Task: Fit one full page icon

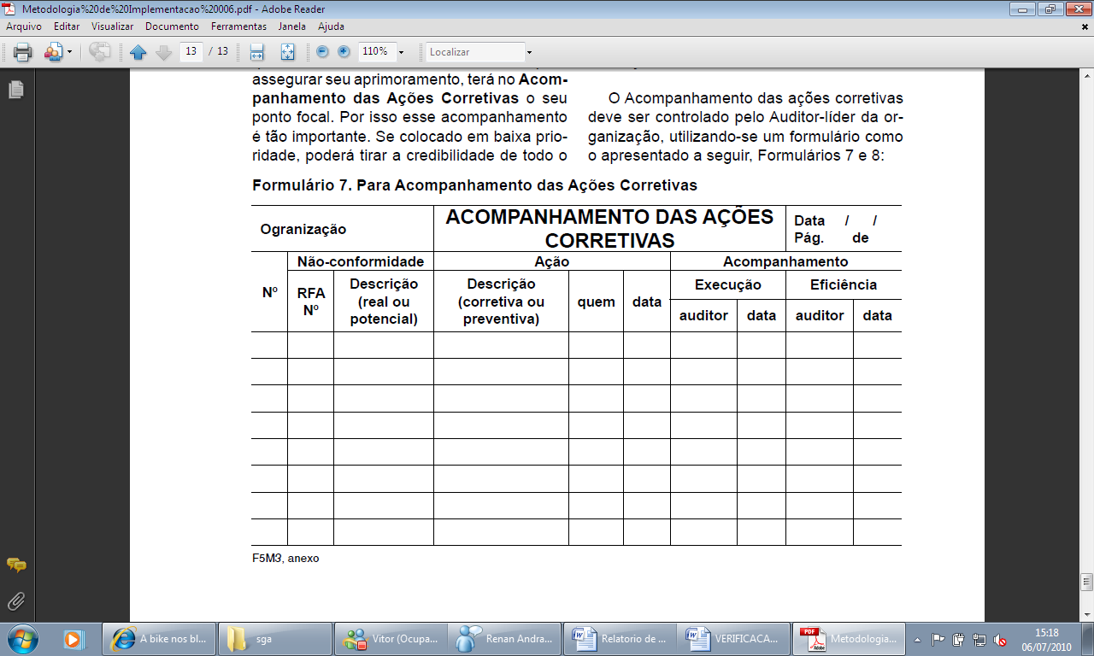Action: [x=288, y=52]
